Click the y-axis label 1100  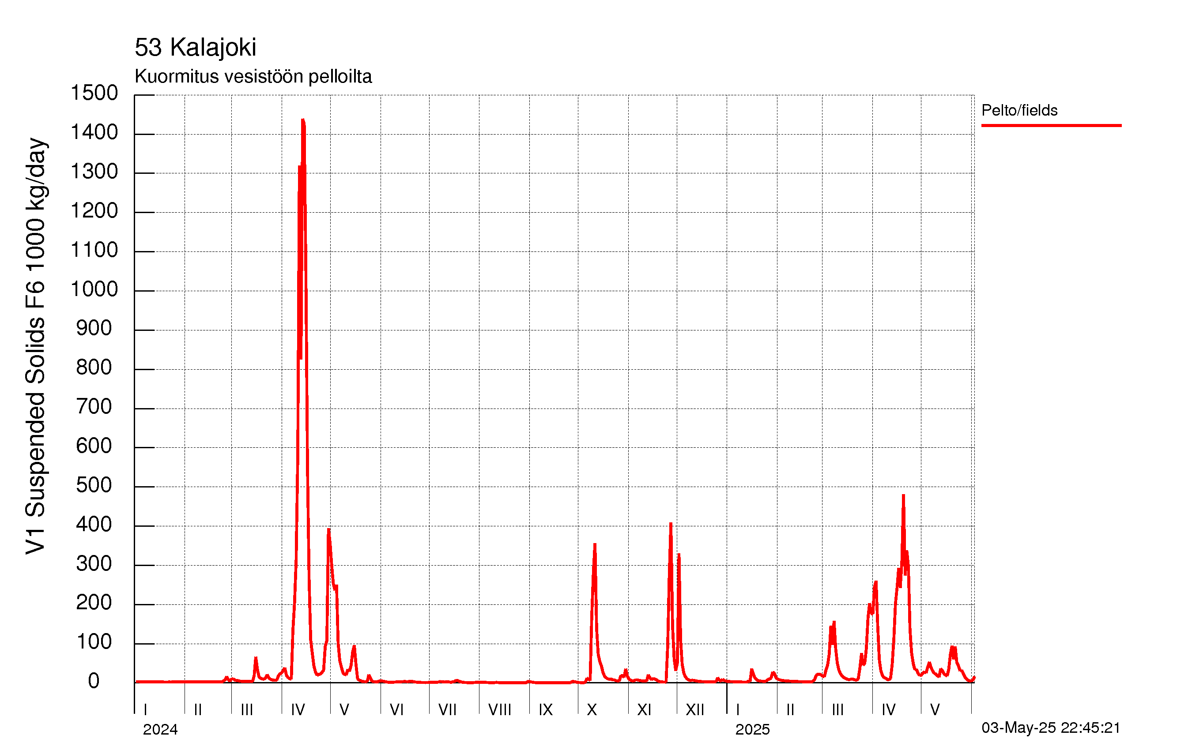point(94,250)
